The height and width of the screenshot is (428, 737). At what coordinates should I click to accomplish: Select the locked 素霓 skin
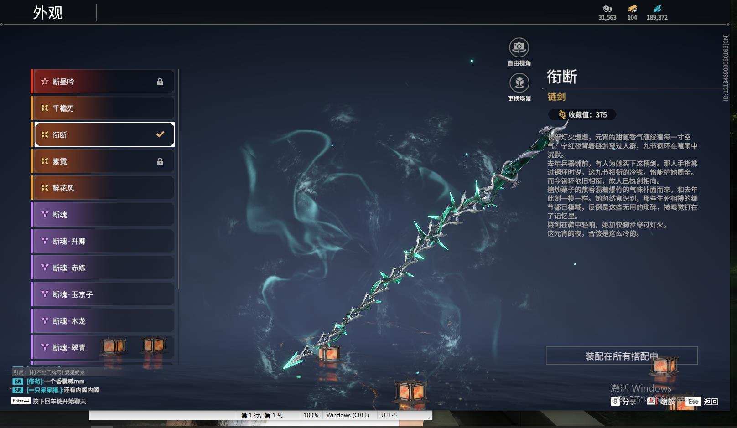(103, 161)
